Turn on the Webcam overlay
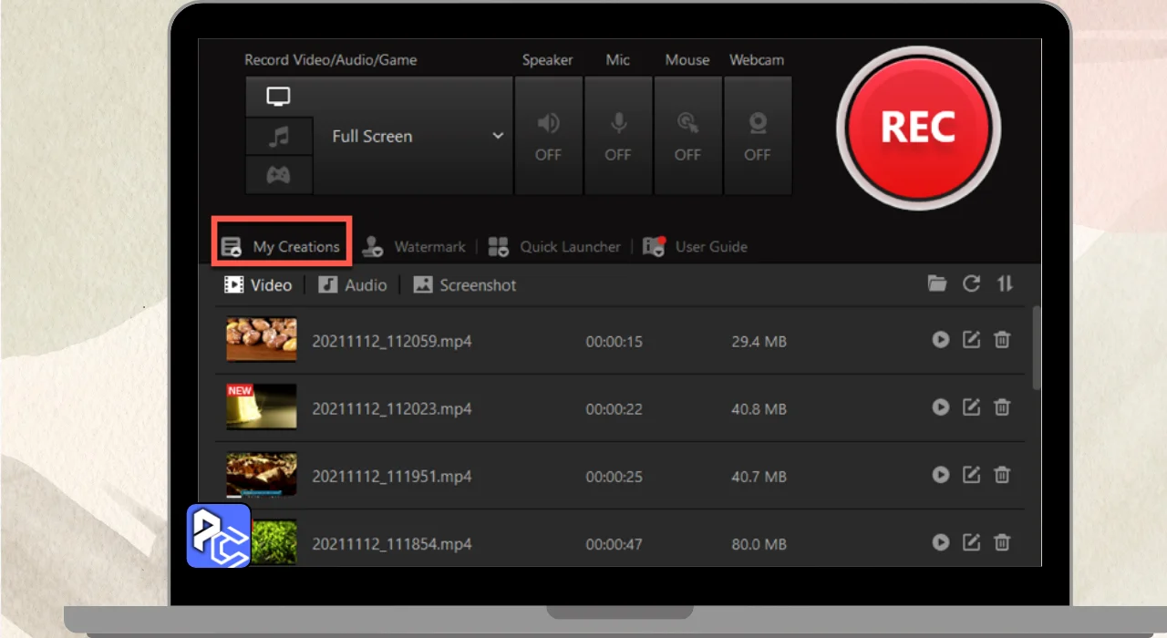Screen dimensions: 1167x638 [757, 136]
